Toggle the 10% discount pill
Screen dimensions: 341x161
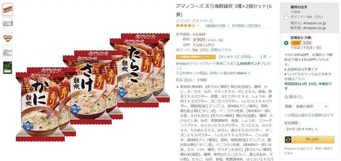coord(296,43)
